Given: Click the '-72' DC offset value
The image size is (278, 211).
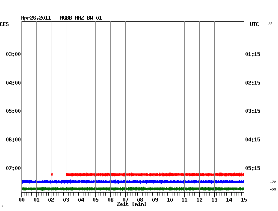Looking at the screenshot, I should tap(273, 182).
